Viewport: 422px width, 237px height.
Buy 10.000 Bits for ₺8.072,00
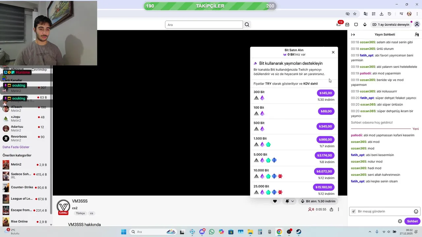[324, 171]
